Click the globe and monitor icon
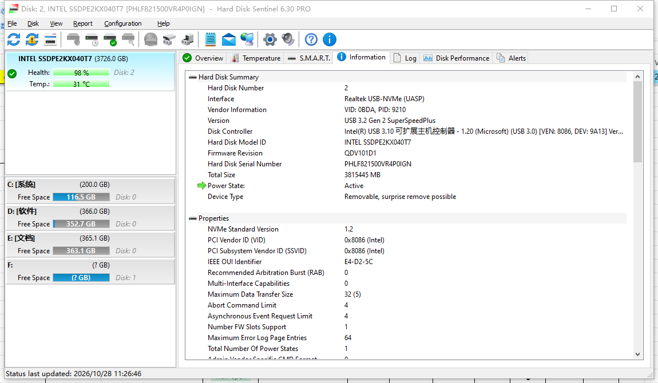The width and height of the screenshot is (658, 383). pyautogui.click(x=247, y=40)
